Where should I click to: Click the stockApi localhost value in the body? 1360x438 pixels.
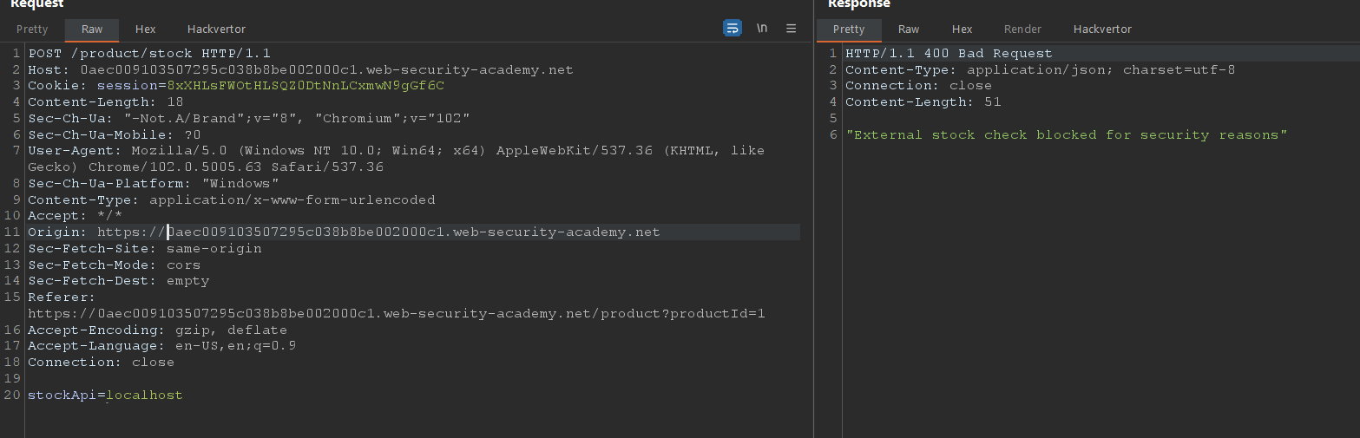(144, 396)
